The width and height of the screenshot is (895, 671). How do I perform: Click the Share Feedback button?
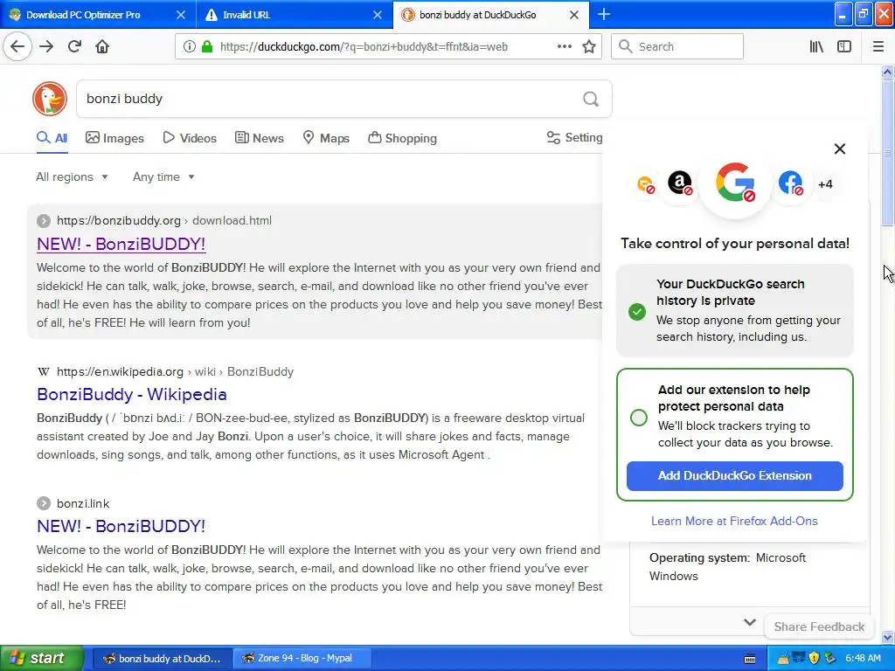coord(819,626)
